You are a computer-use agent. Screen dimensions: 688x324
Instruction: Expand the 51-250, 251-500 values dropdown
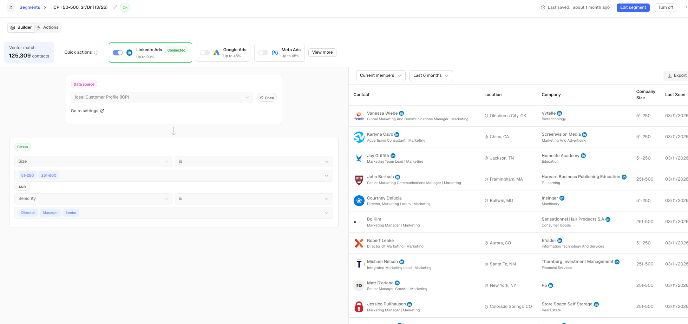(174, 176)
